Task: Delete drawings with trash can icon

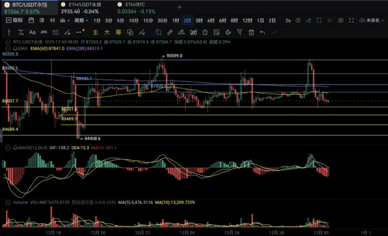Action: (251, 32)
